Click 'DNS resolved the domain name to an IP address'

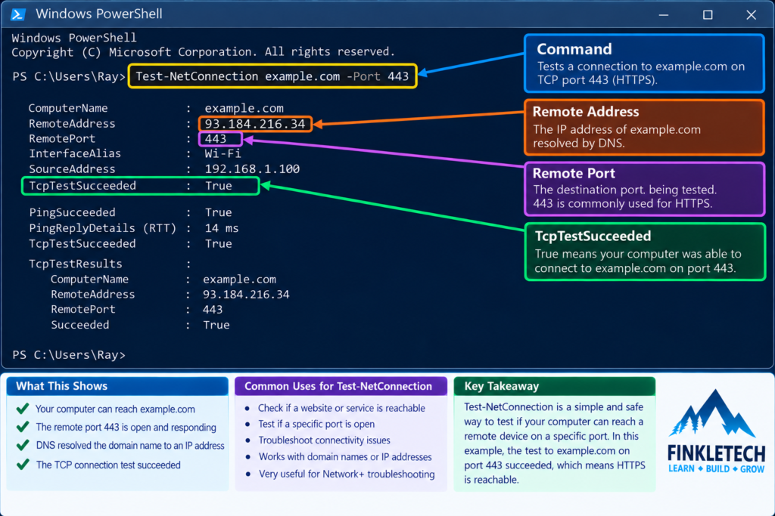click(x=130, y=446)
